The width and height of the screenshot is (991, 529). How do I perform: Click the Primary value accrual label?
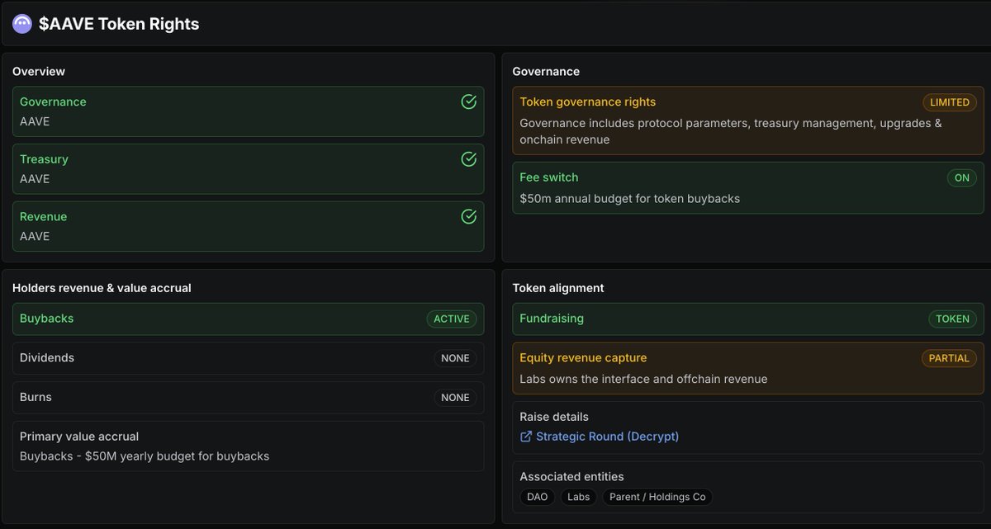coord(79,436)
